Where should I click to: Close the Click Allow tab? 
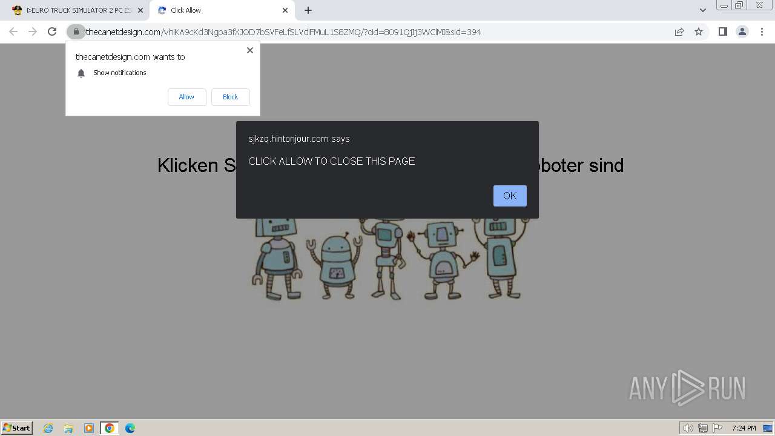285,10
